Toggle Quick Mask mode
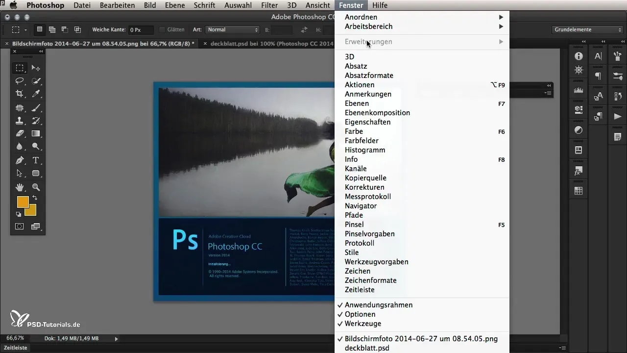The image size is (627, 353). (x=20, y=227)
